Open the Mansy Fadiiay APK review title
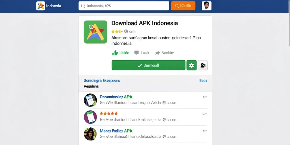Image resolution: width=290 pixels, height=145 pixels. tap(116, 131)
